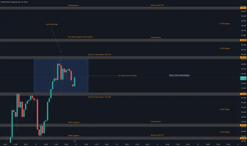Click 30min Support label on 180.460 line
Viewport: 247px width, 146px height.
click(74, 135)
